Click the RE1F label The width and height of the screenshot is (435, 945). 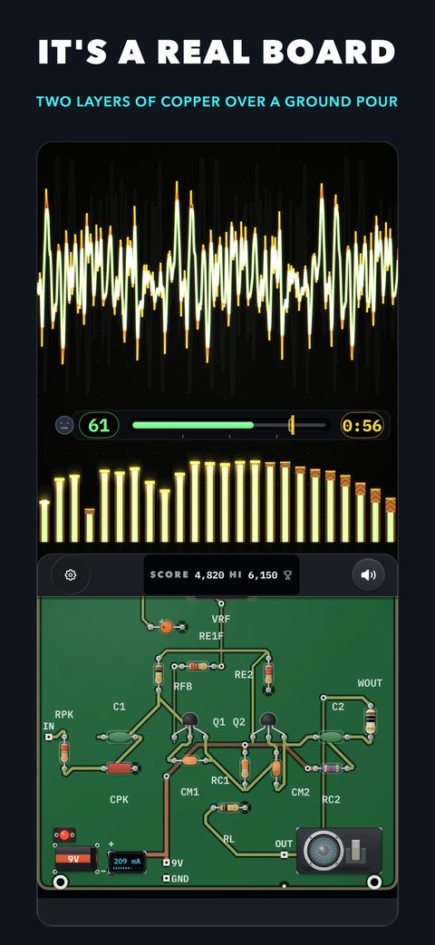tap(211, 636)
